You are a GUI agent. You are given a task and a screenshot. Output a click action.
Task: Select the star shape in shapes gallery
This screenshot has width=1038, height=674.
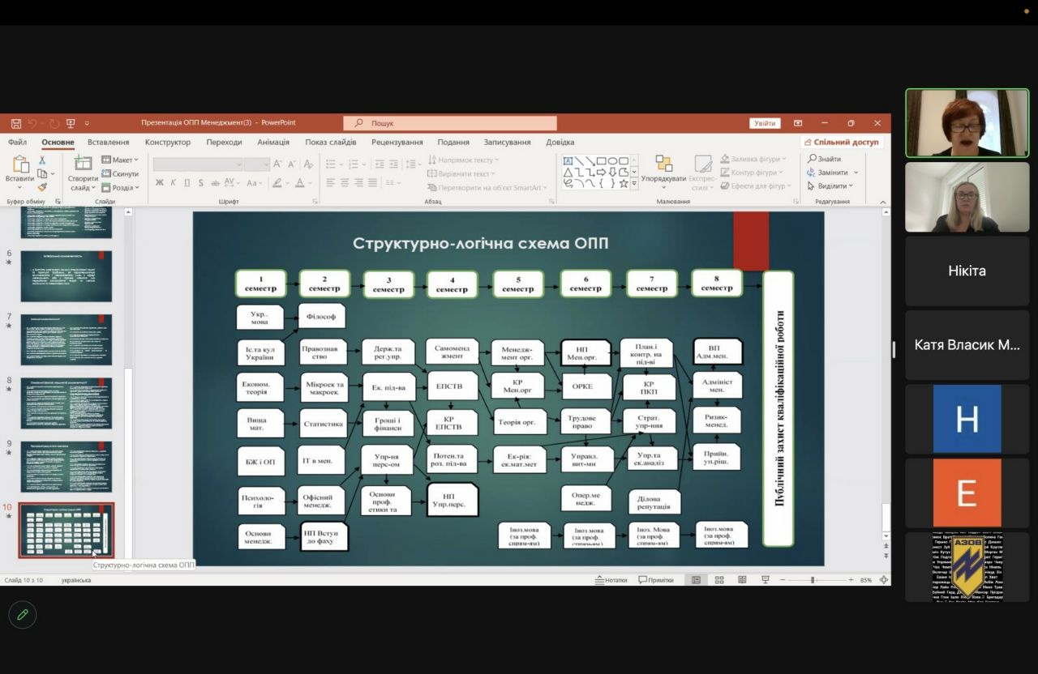pyautogui.click(x=624, y=183)
